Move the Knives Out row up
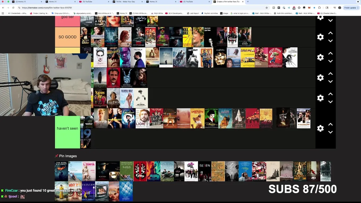Screen dimensions: 361x203 coord(331,94)
